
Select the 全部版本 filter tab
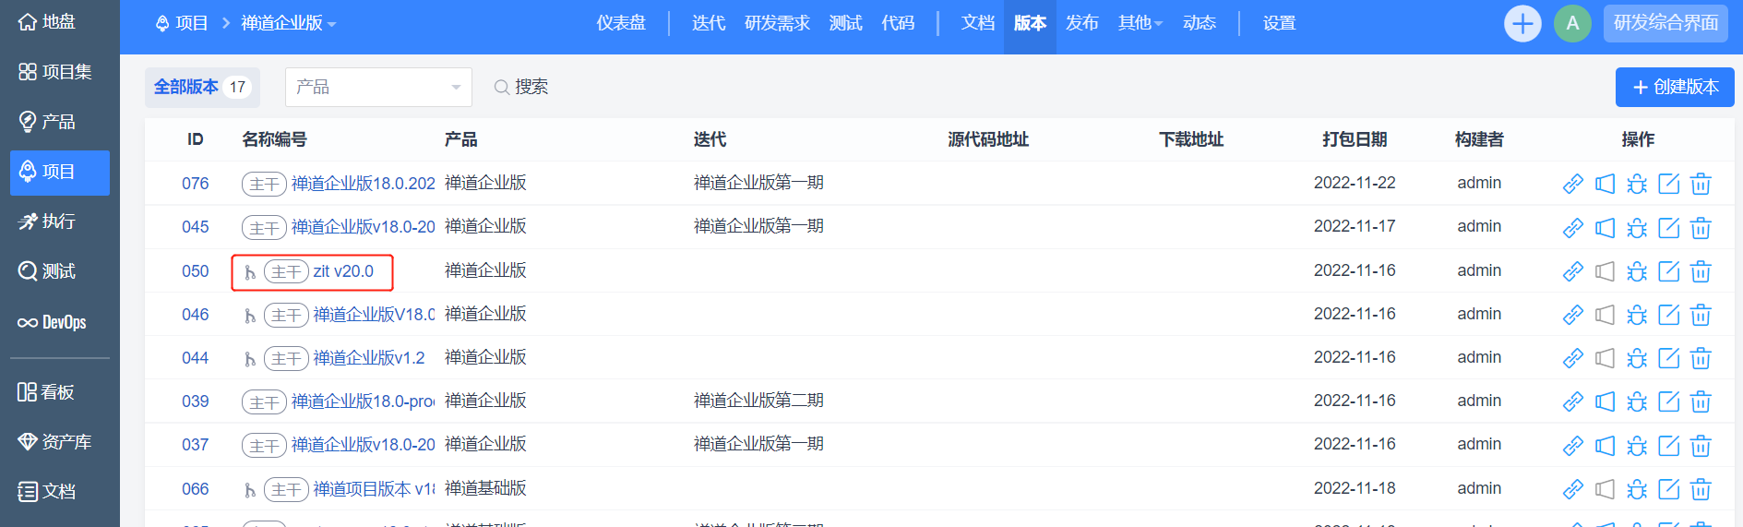pos(202,87)
